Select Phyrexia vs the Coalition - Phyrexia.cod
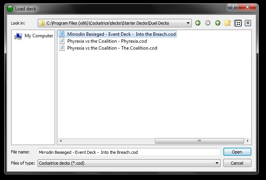This screenshot has width=266, height=180. click(103, 41)
